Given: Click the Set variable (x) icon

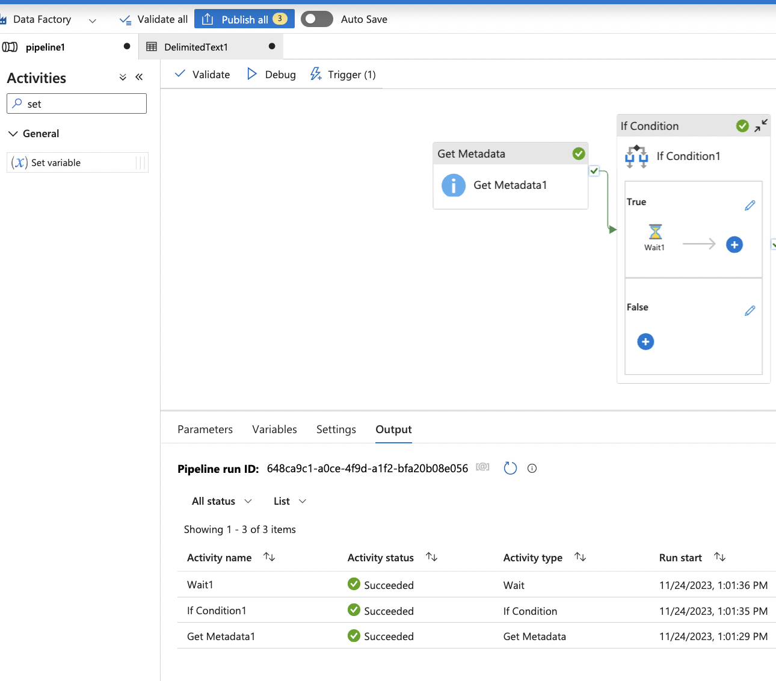Looking at the screenshot, I should (19, 162).
